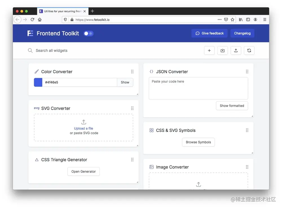Click Upload a file link
Viewport: 282px width, 208px height.
coord(83,128)
